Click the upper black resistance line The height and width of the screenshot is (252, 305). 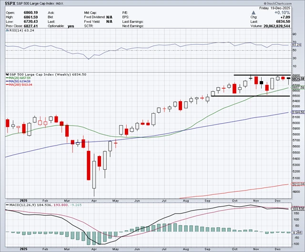pos(262,75)
